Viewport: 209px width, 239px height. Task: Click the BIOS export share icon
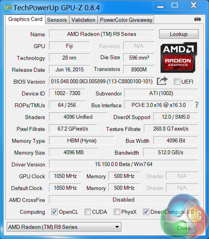point(162,80)
